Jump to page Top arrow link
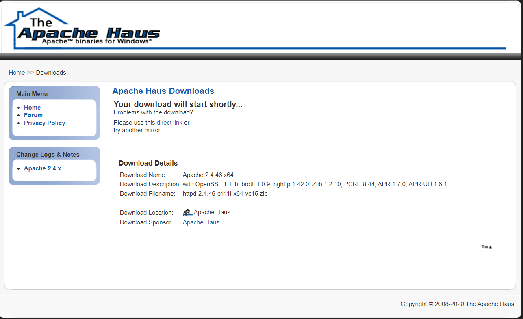This screenshot has height=319, width=523. [x=486, y=247]
